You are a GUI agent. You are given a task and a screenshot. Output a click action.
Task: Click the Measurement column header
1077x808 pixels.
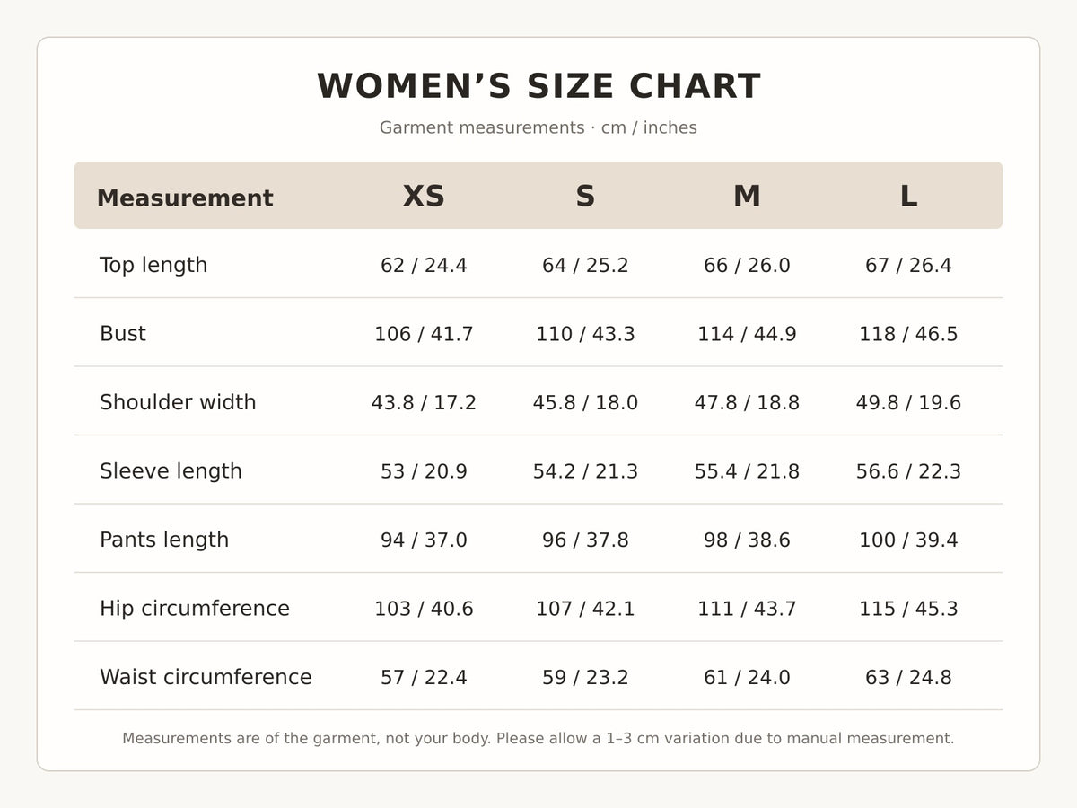[x=185, y=198]
